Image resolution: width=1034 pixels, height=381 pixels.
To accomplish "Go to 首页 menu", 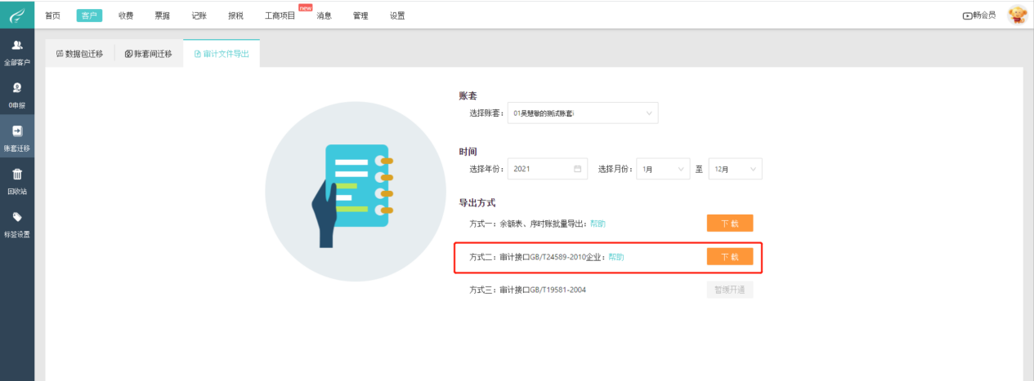I will coord(52,16).
